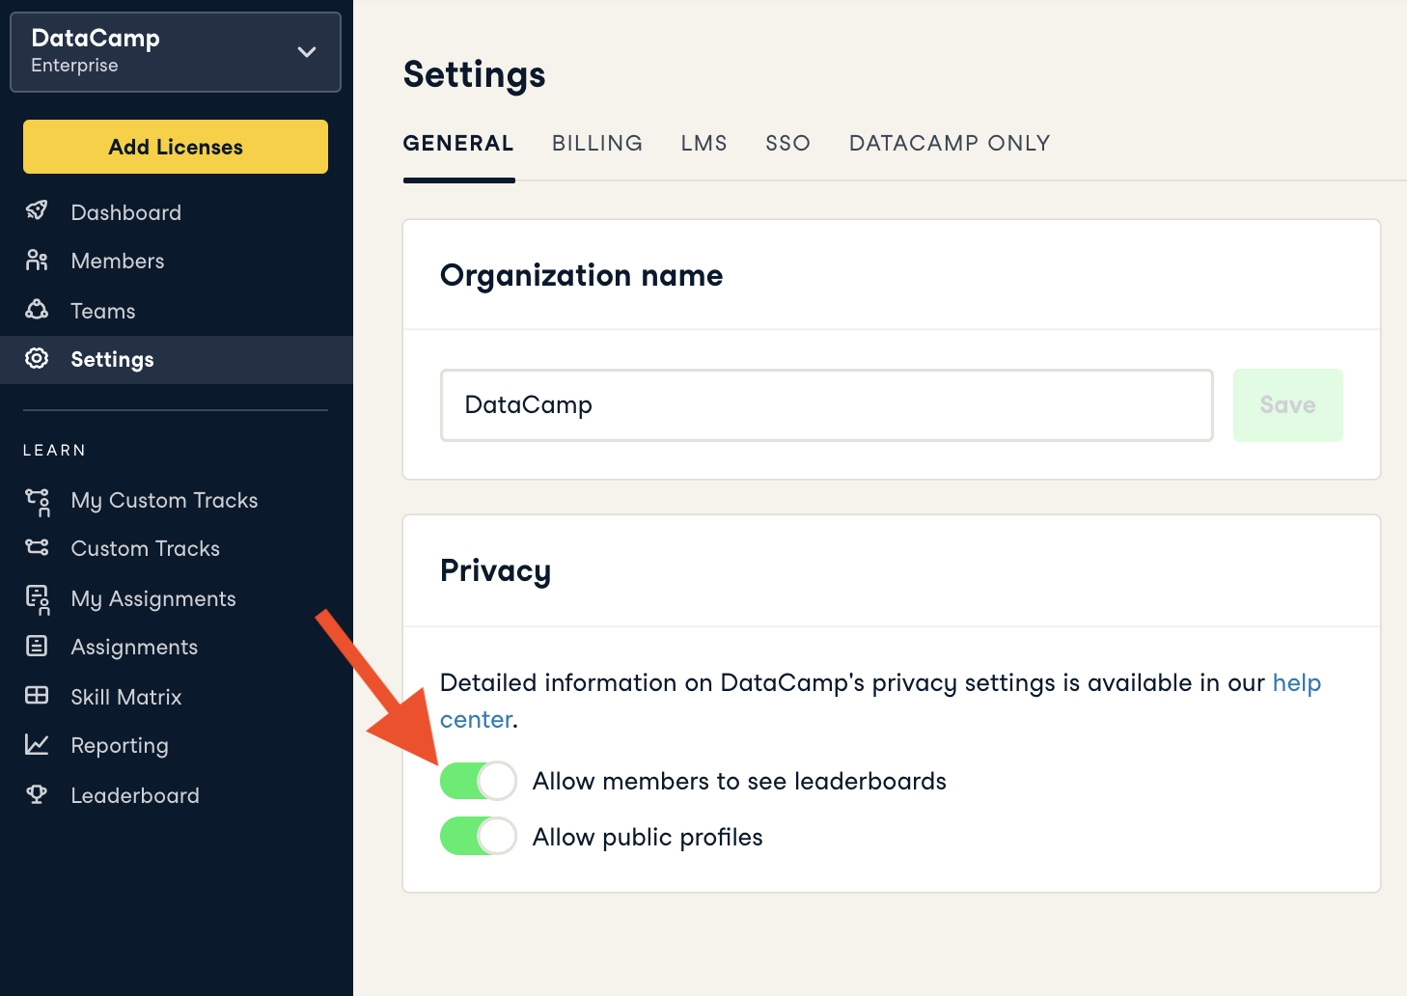Follow the help center link

1296,683
